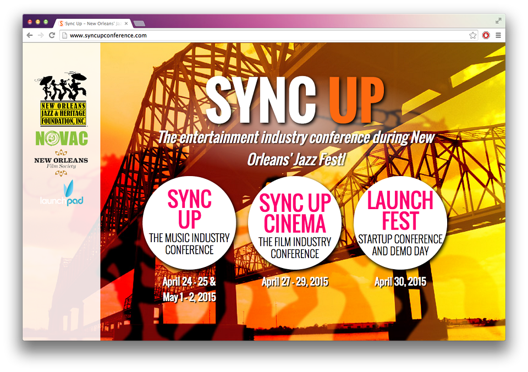The width and height of the screenshot is (528, 372).
Task: Toggle fullscreen with the expand arrows icon
Action: (x=498, y=21)
